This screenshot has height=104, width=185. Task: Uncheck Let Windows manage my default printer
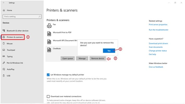pyautogui.click(x=48, y=75)
